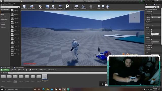Open the Modes toolbar icon
The image size is (162, 91).
pyautogui.click(x=40, y=6)
